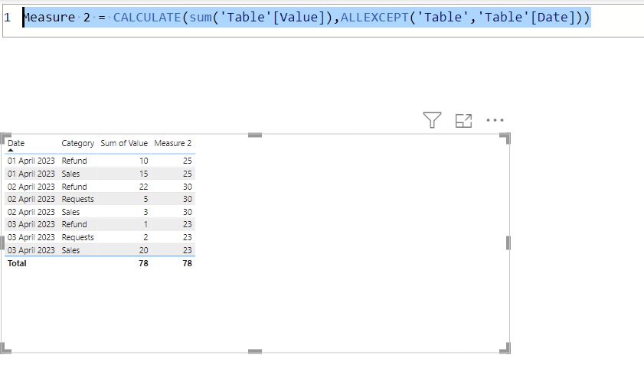Image resolution: width=644 pixels, height=381 pixels.
Task: Click Sales in the 02 April 2023 row
Action: tap(70, 212)
